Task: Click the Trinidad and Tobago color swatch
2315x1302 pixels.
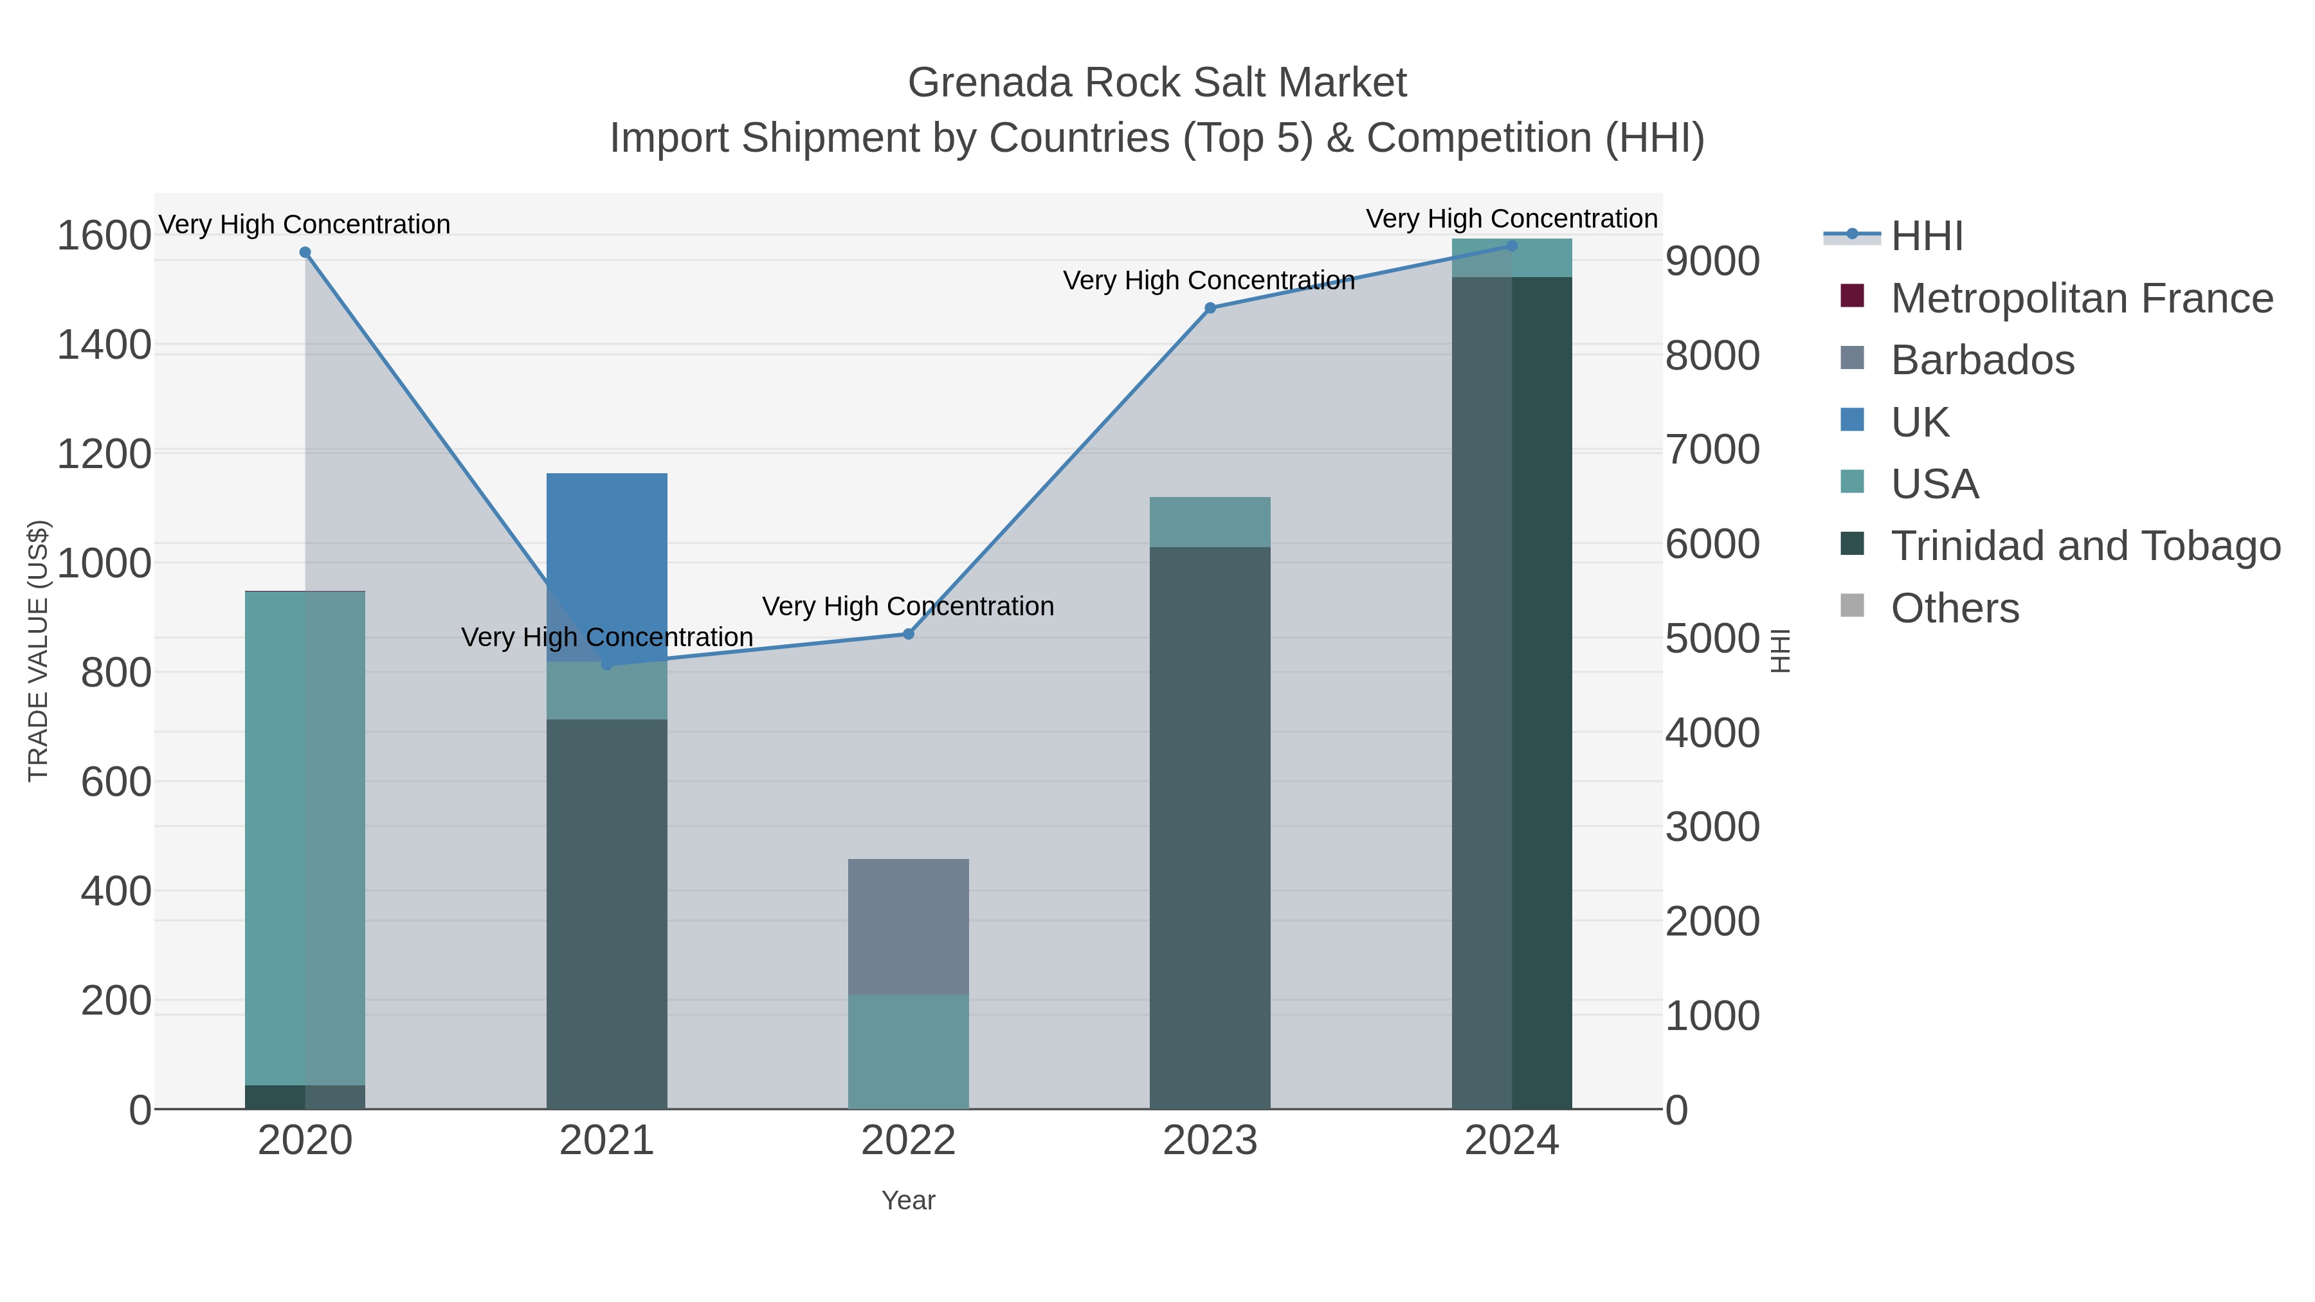Action: coord(1852,543)
